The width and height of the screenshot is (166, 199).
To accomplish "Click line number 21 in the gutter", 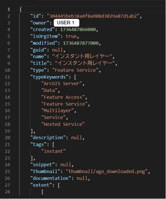I will [7, 144].
